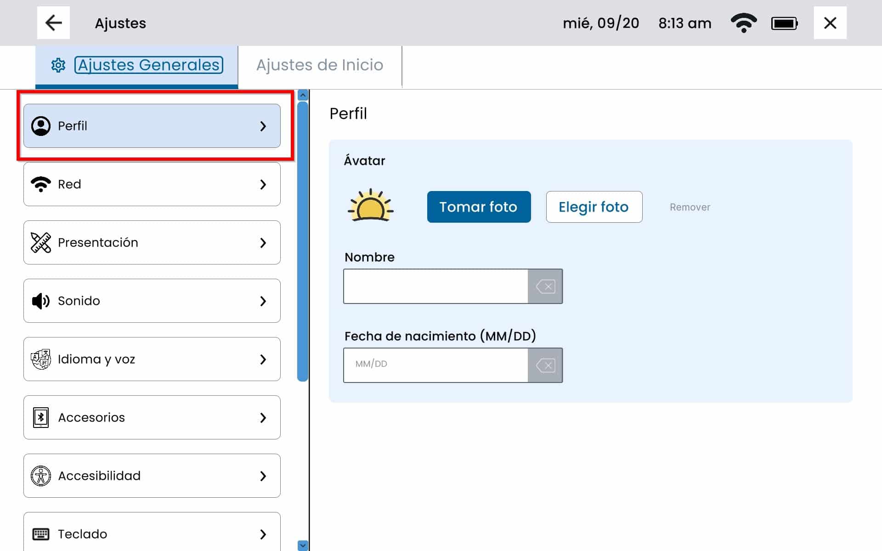Clear the birth date with the backspace icon
The height and width of the screenshot is (551, 882).
tap(545, 365)
